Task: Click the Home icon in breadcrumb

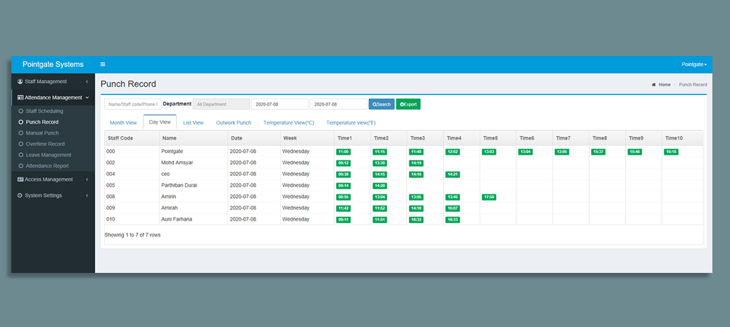Action: (654, 85)
